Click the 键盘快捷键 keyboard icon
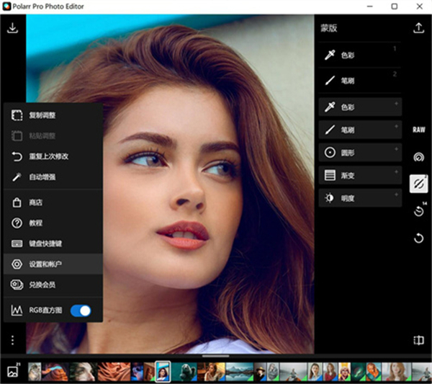Image resolution: width=432 pixels, height=384 pixels. pos(17,244)
